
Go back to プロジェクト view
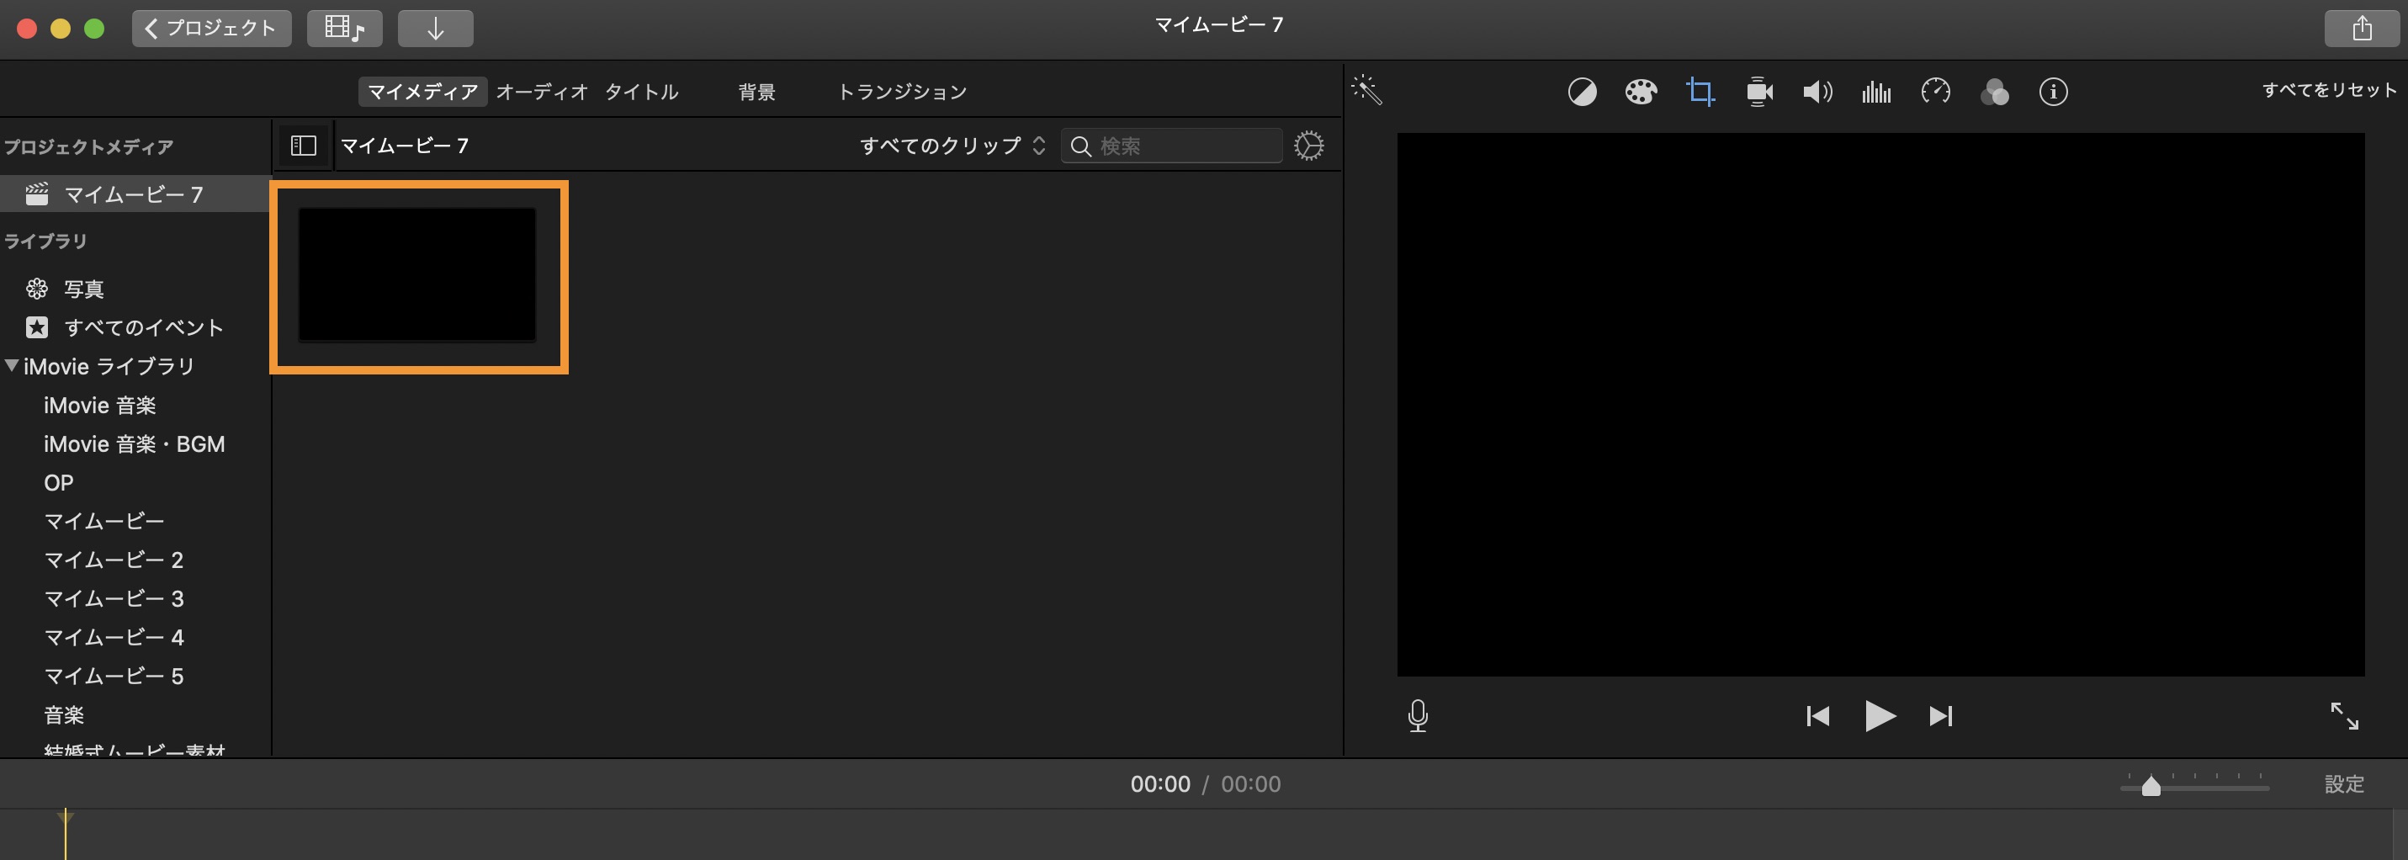[211, 28]
